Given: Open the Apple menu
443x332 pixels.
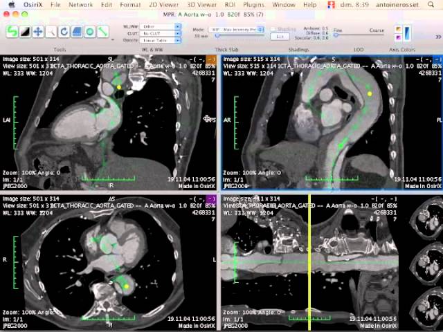Looking at the screenshot, I should (x=12, y=5).
